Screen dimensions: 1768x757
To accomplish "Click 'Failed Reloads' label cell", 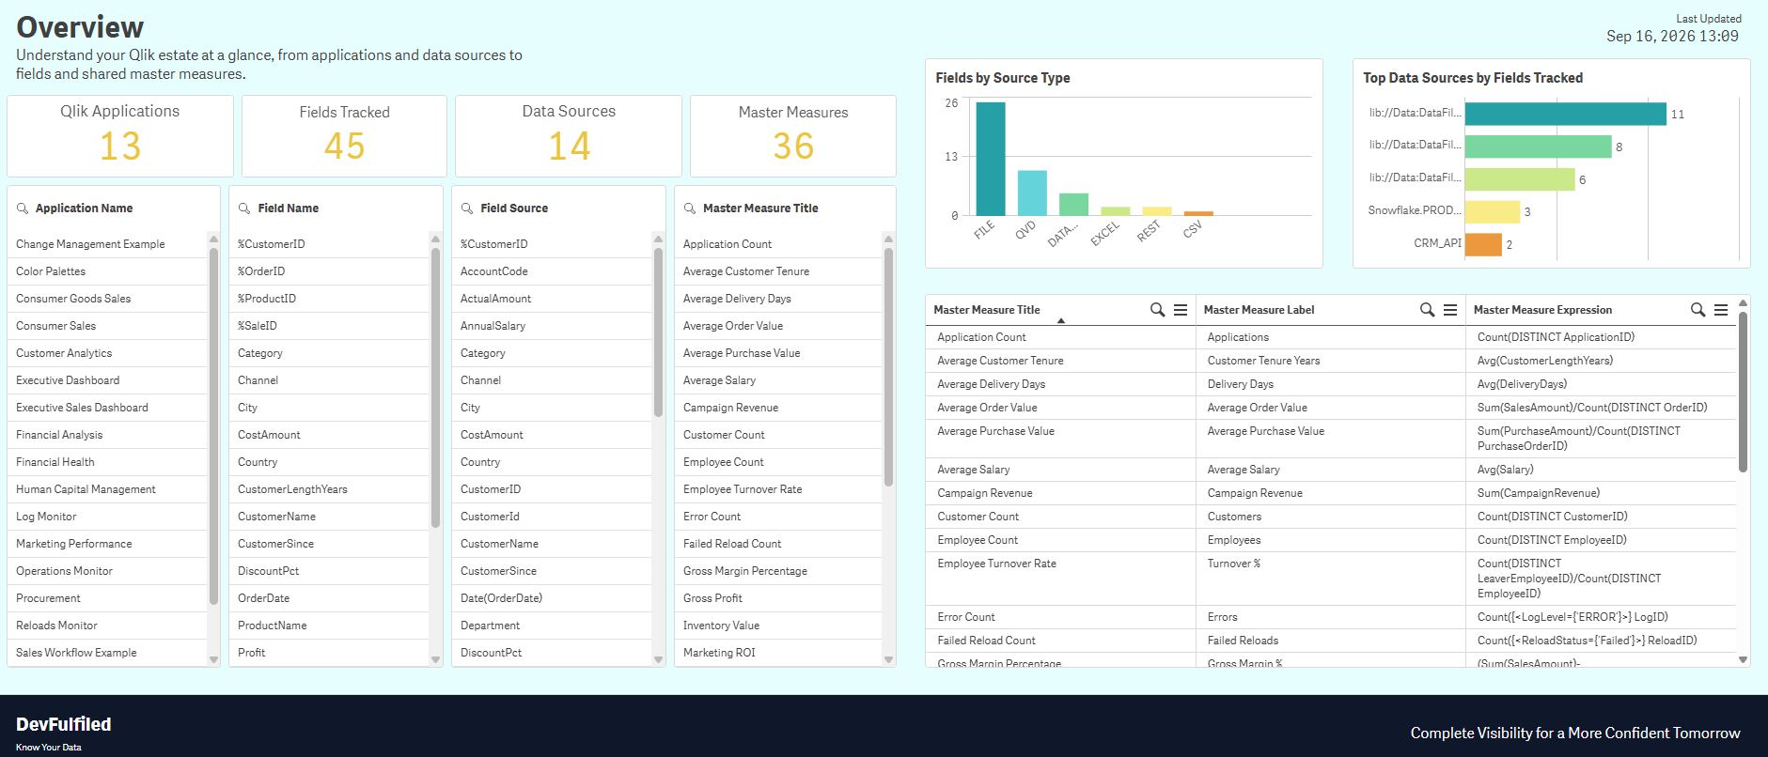I will [1330, 641].
